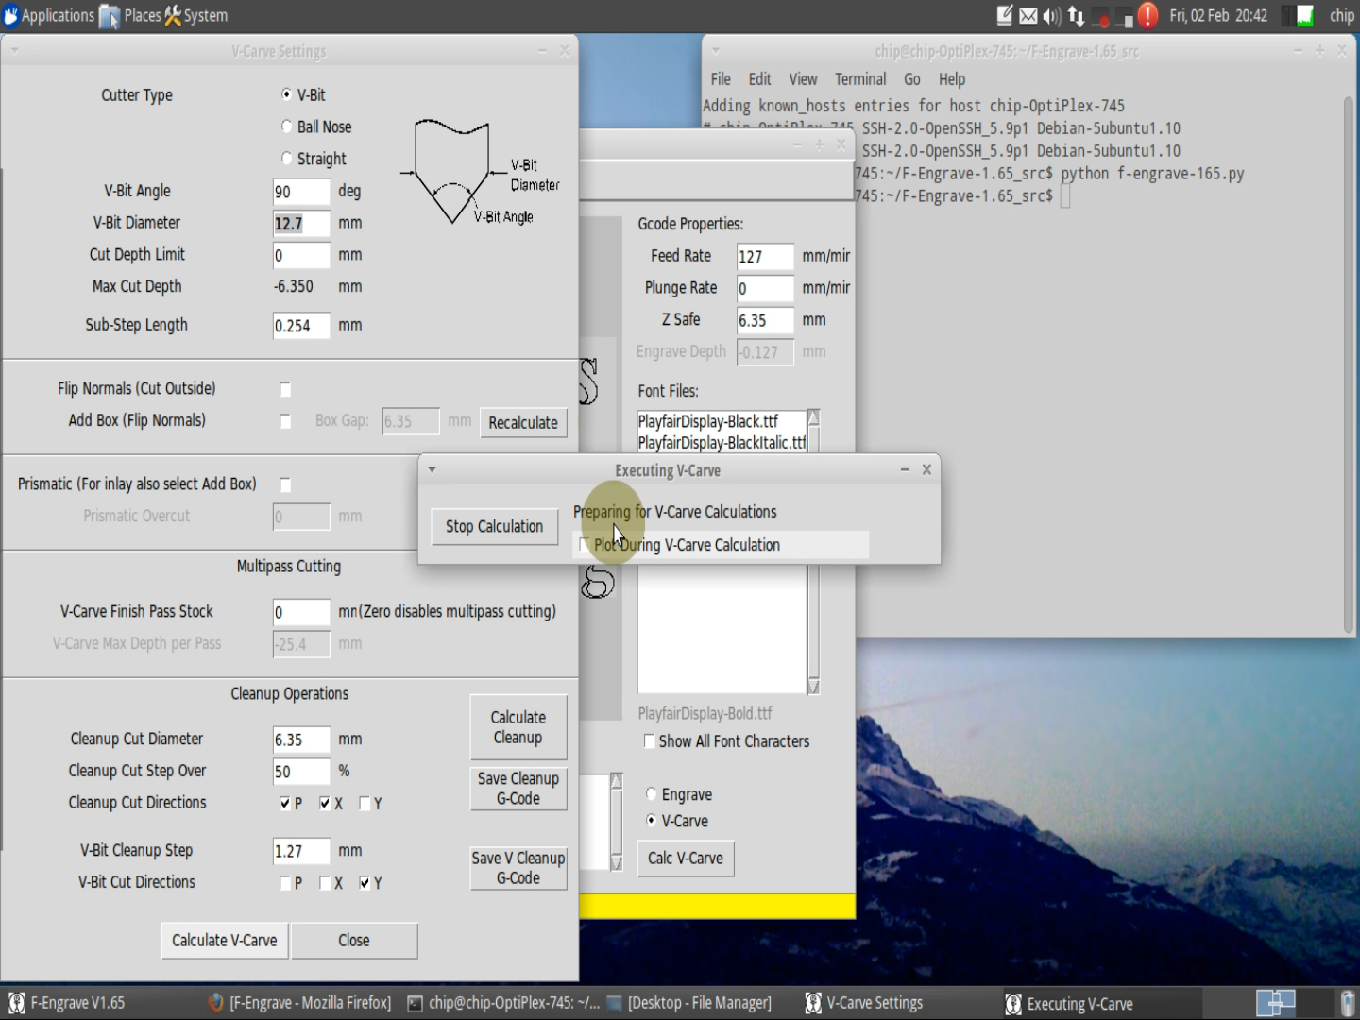
Task: Check Flip Normals (Cut Outside)
Action: [x=285, y=388]
